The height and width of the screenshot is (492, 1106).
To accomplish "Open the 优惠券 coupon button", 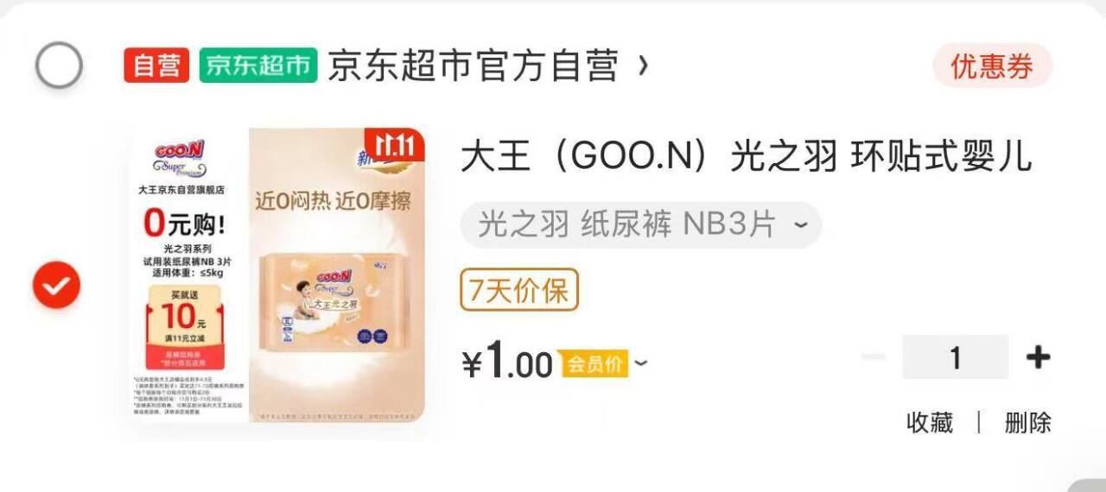I will click(992, 66).
